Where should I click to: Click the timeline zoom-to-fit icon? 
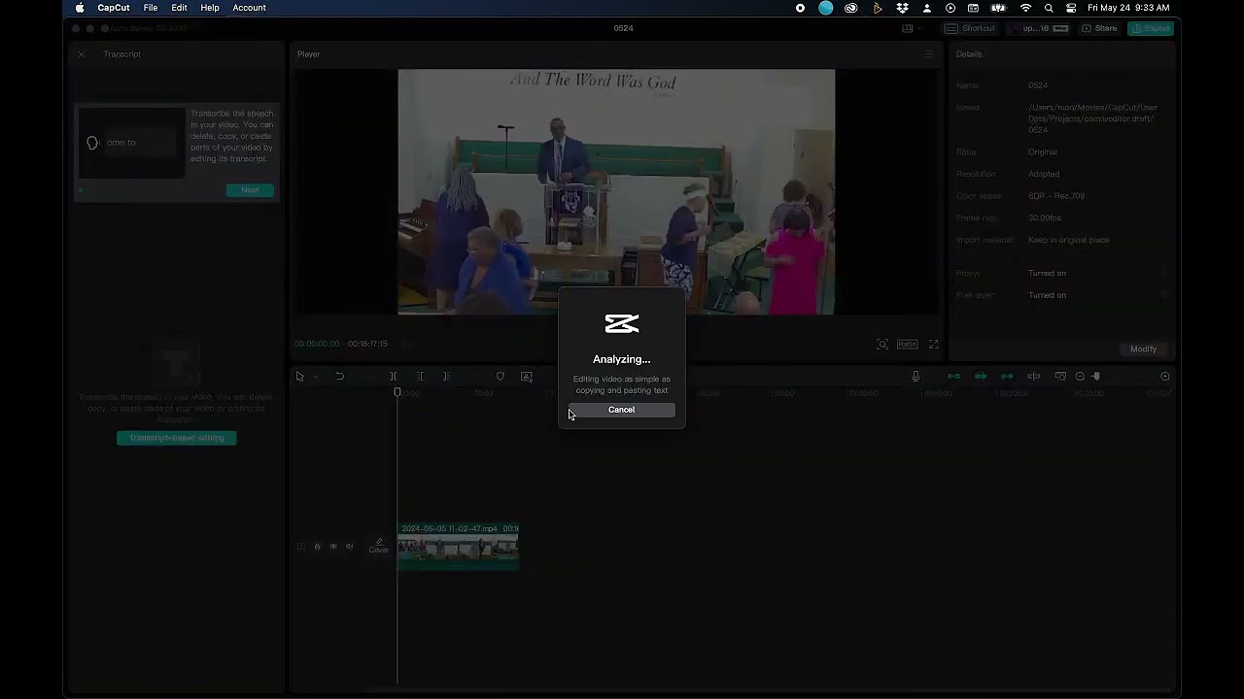pyautogui.click(x=1165, y=377)
